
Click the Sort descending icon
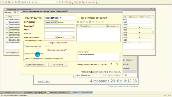coord(102,22)
